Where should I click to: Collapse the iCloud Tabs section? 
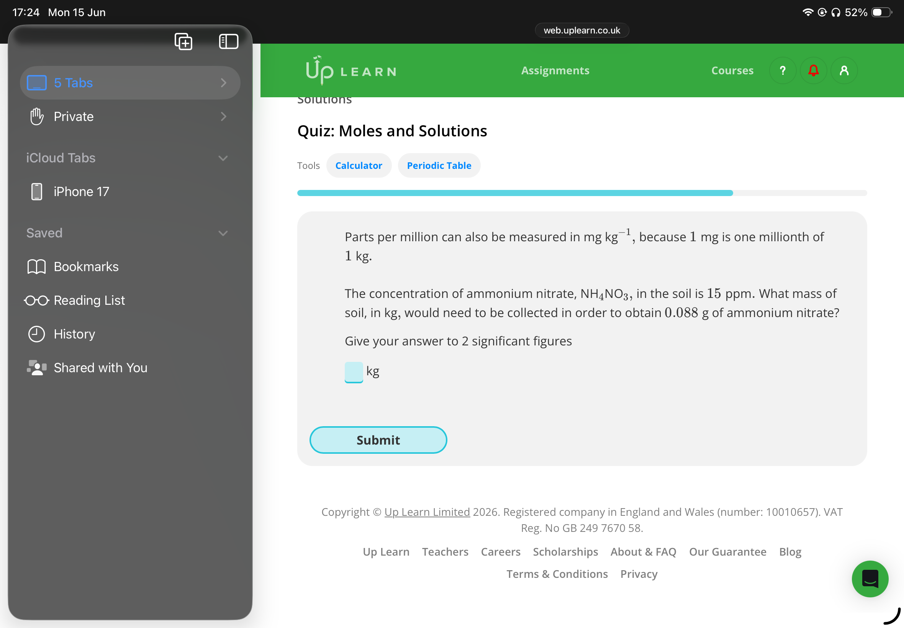coord(223,158)
